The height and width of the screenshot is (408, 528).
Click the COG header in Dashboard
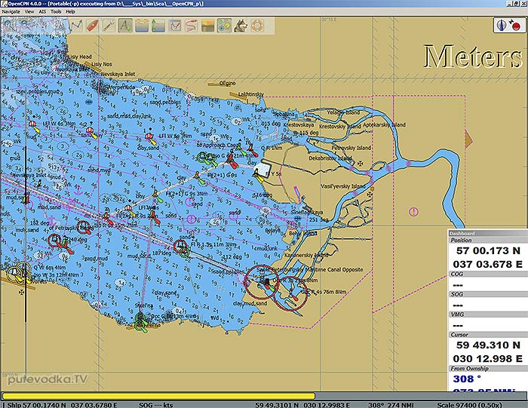pyautogui.click(x=487, y=274)
